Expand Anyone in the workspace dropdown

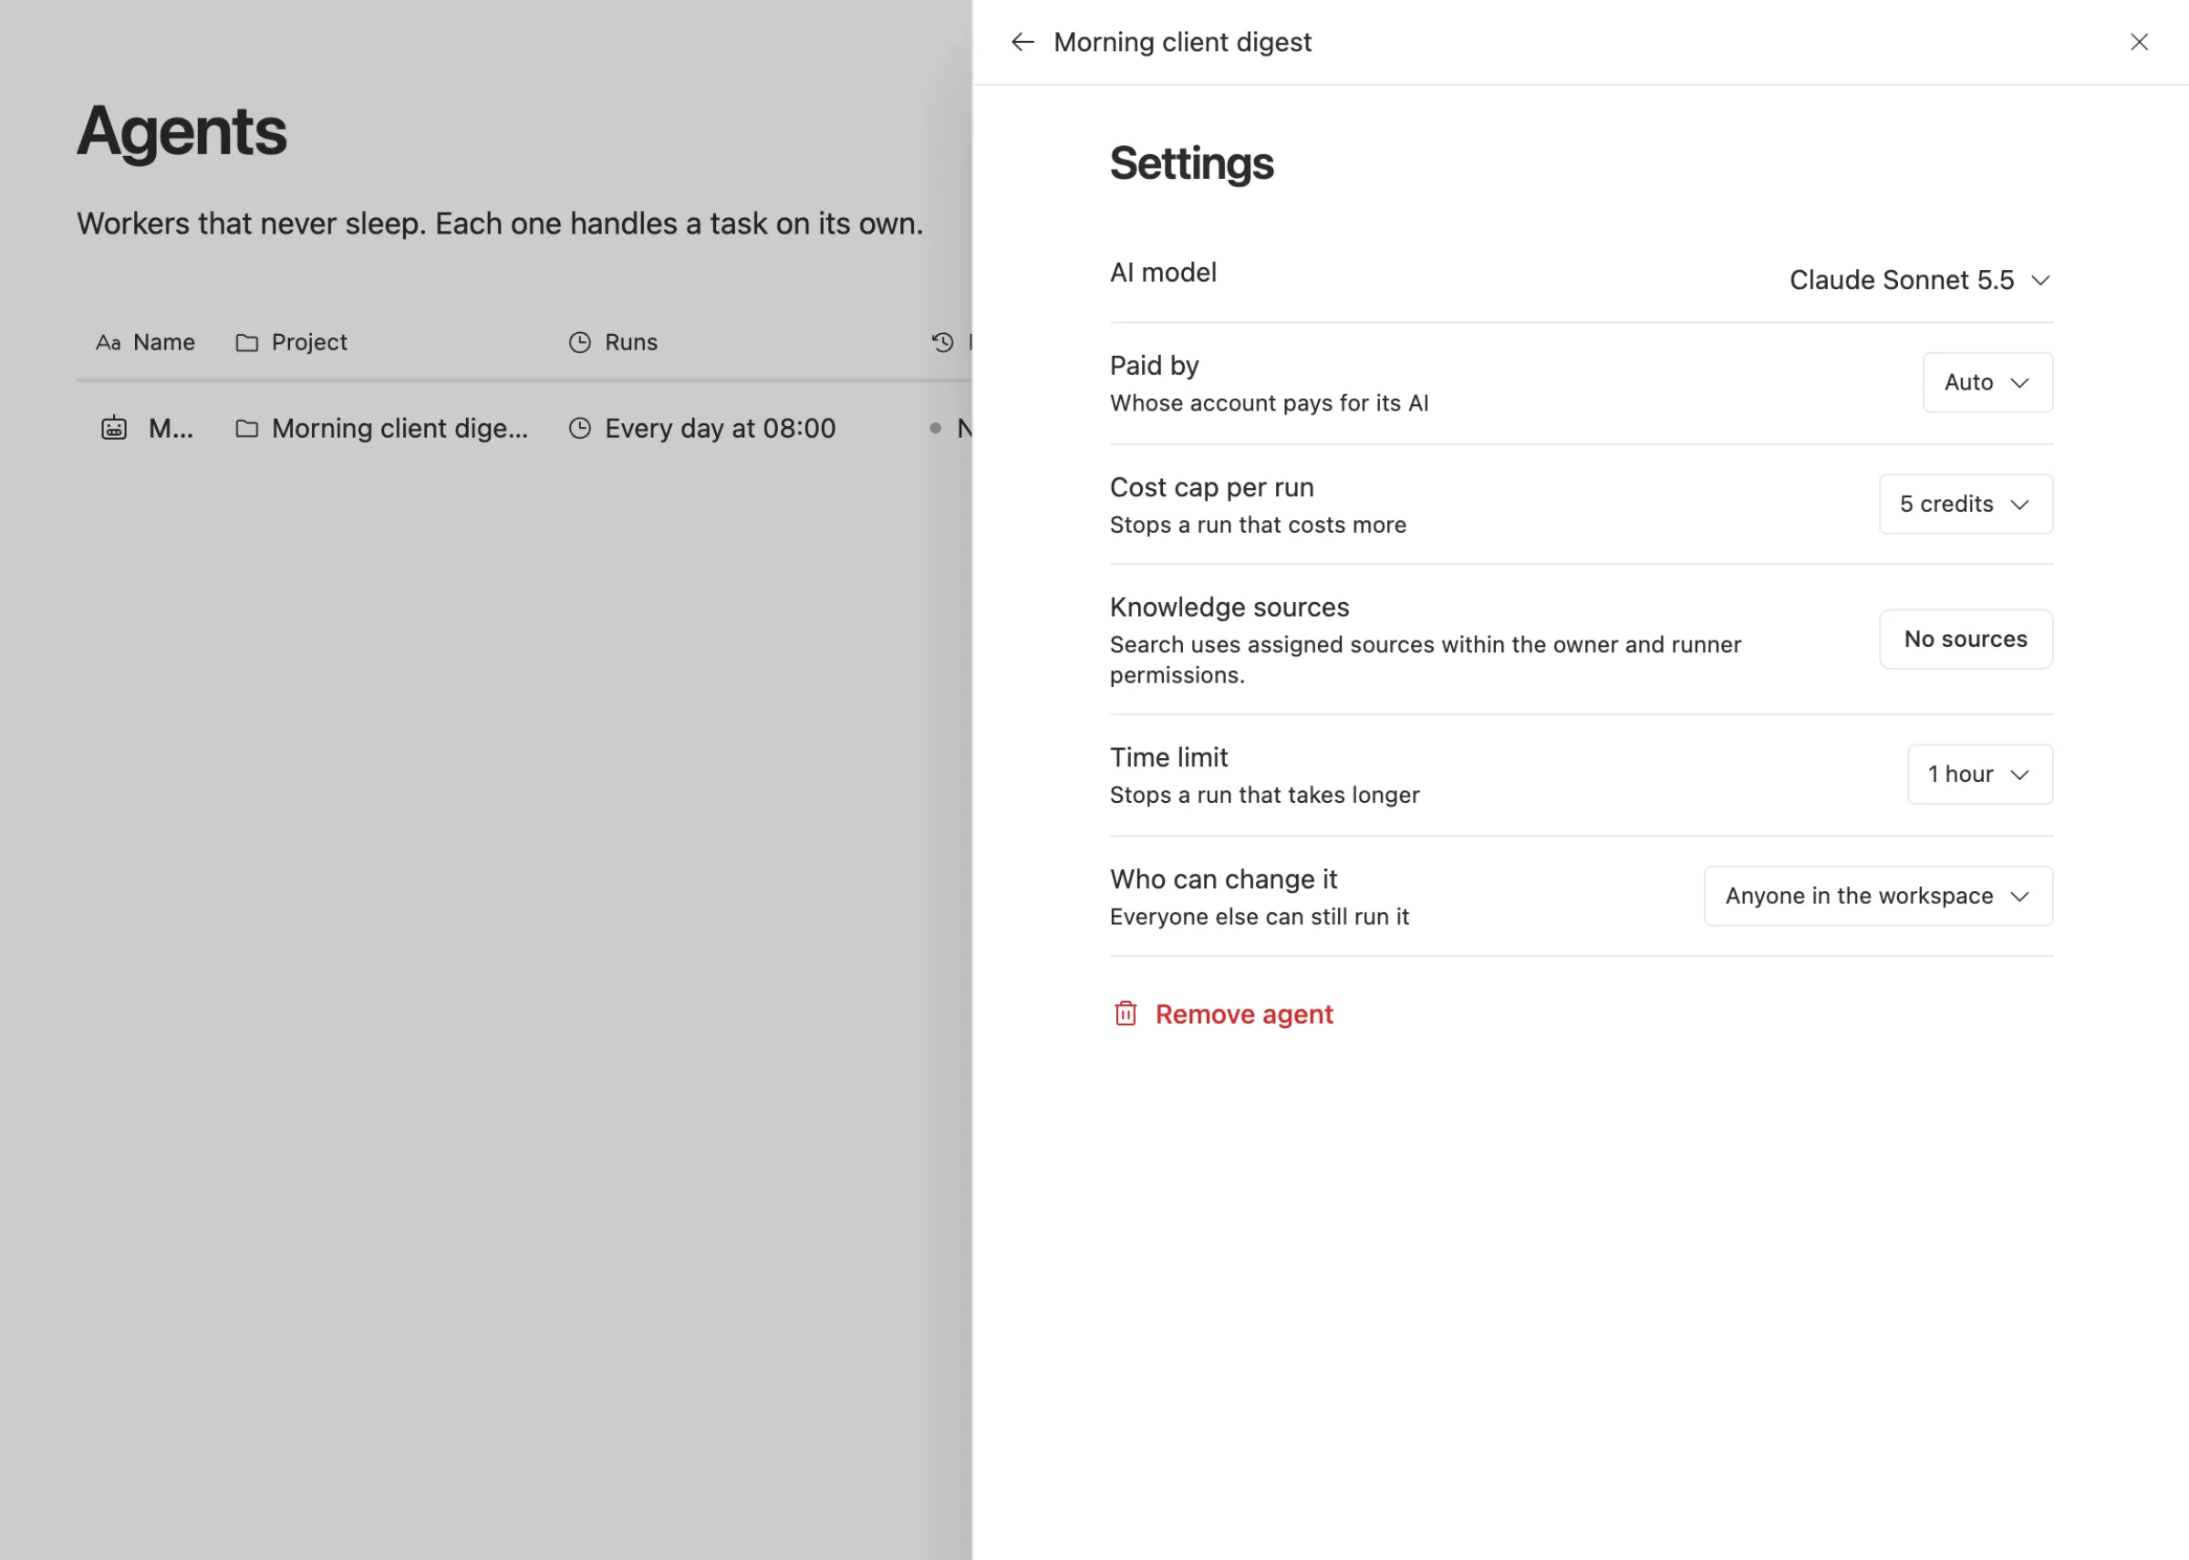click(1878, 896)
